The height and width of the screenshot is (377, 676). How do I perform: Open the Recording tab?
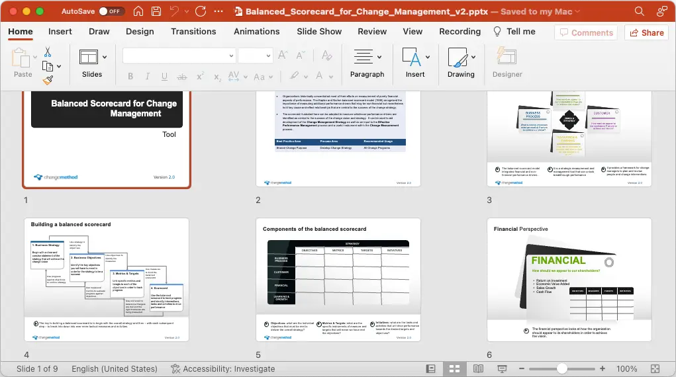[x=459, y=32]
